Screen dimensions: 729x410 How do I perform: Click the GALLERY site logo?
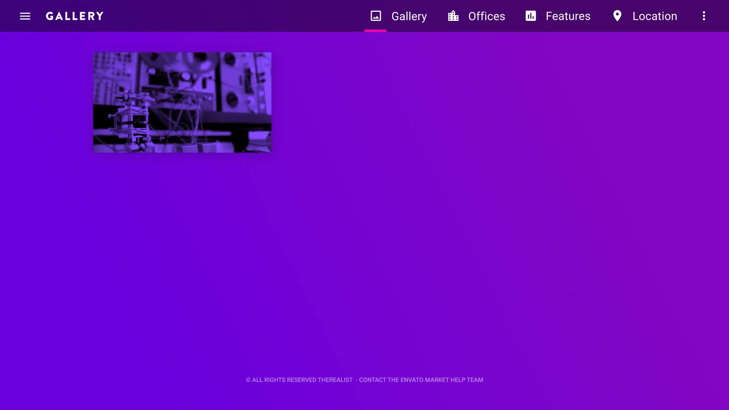pyautogui.click(x=75, y=16)
